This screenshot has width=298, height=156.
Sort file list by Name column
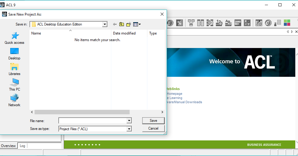[70, 33]
